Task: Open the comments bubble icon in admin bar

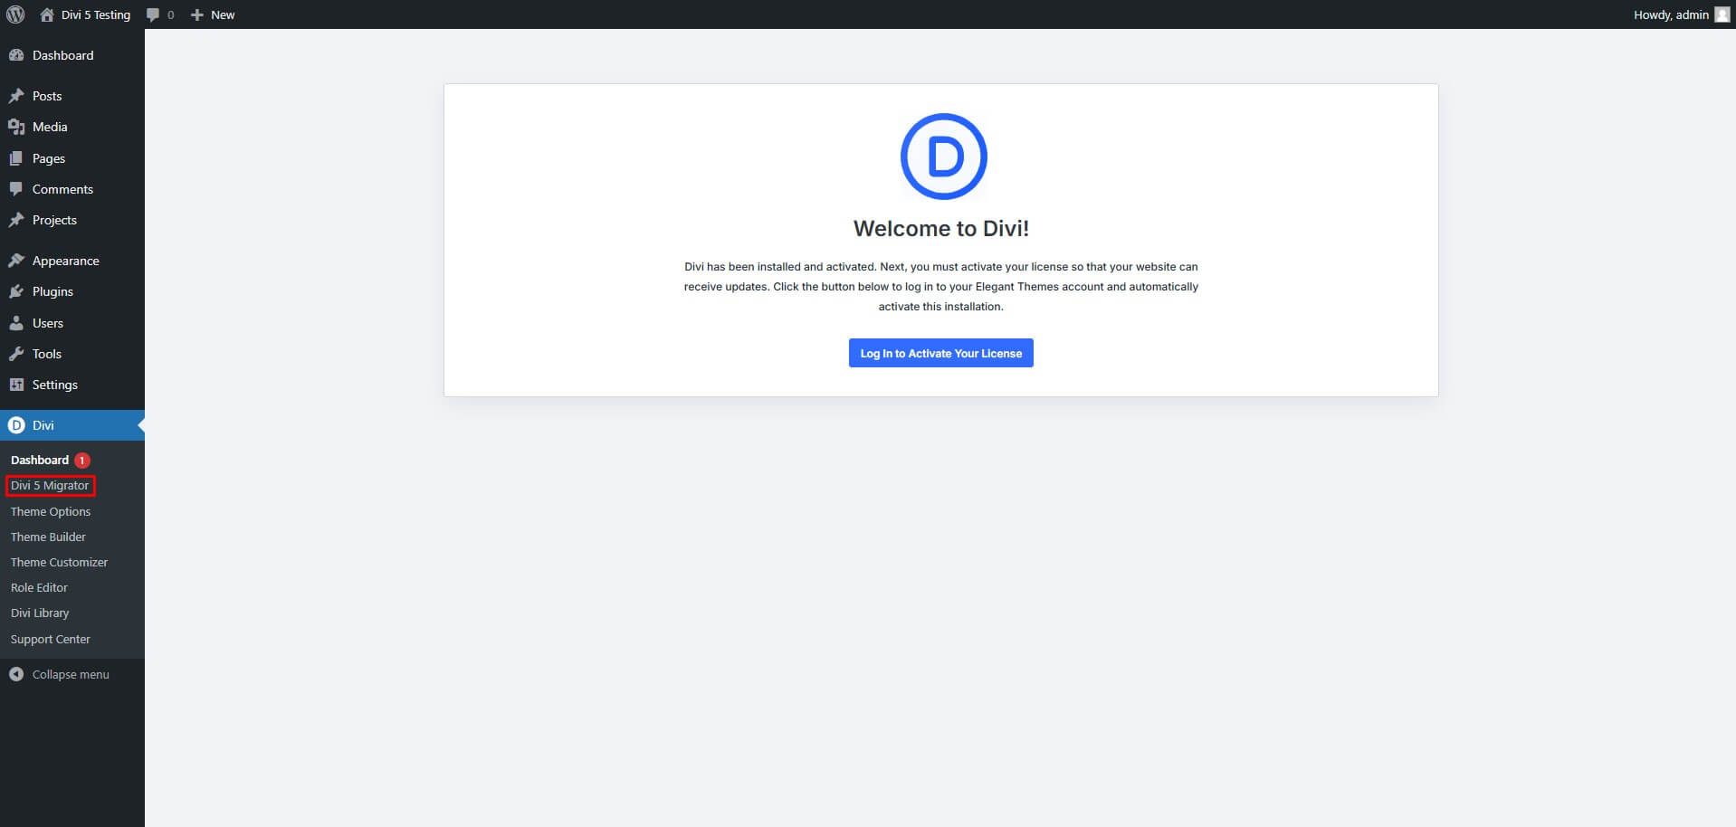Action: click(x=153, y=14)
